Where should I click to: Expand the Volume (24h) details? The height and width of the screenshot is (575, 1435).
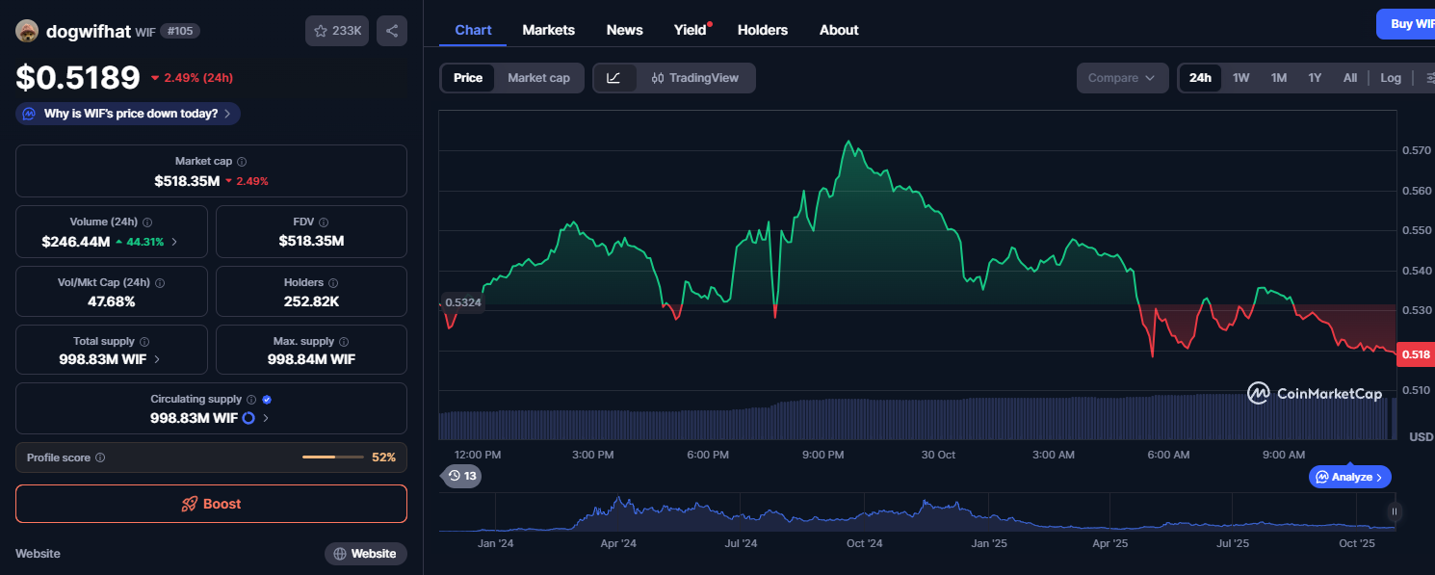(174, 242)
